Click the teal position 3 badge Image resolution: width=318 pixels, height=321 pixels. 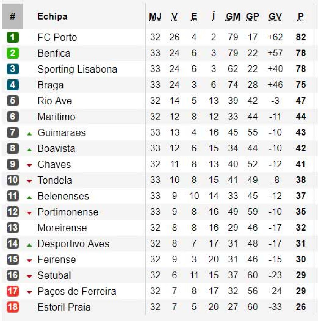pyautogui.click(x=12, y=69)
